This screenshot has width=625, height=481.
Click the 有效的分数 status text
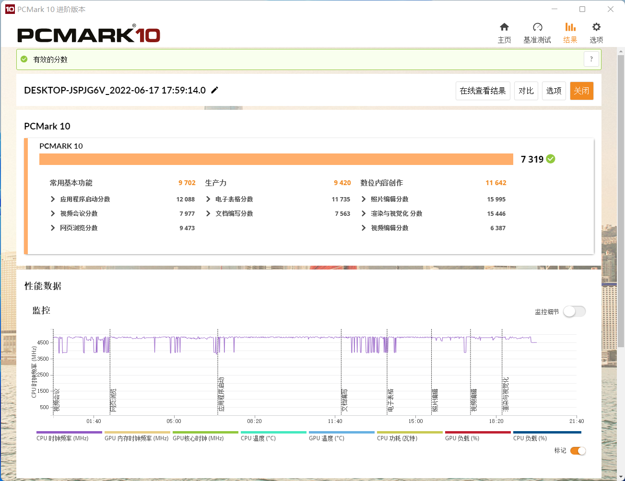tap(50, 59)
